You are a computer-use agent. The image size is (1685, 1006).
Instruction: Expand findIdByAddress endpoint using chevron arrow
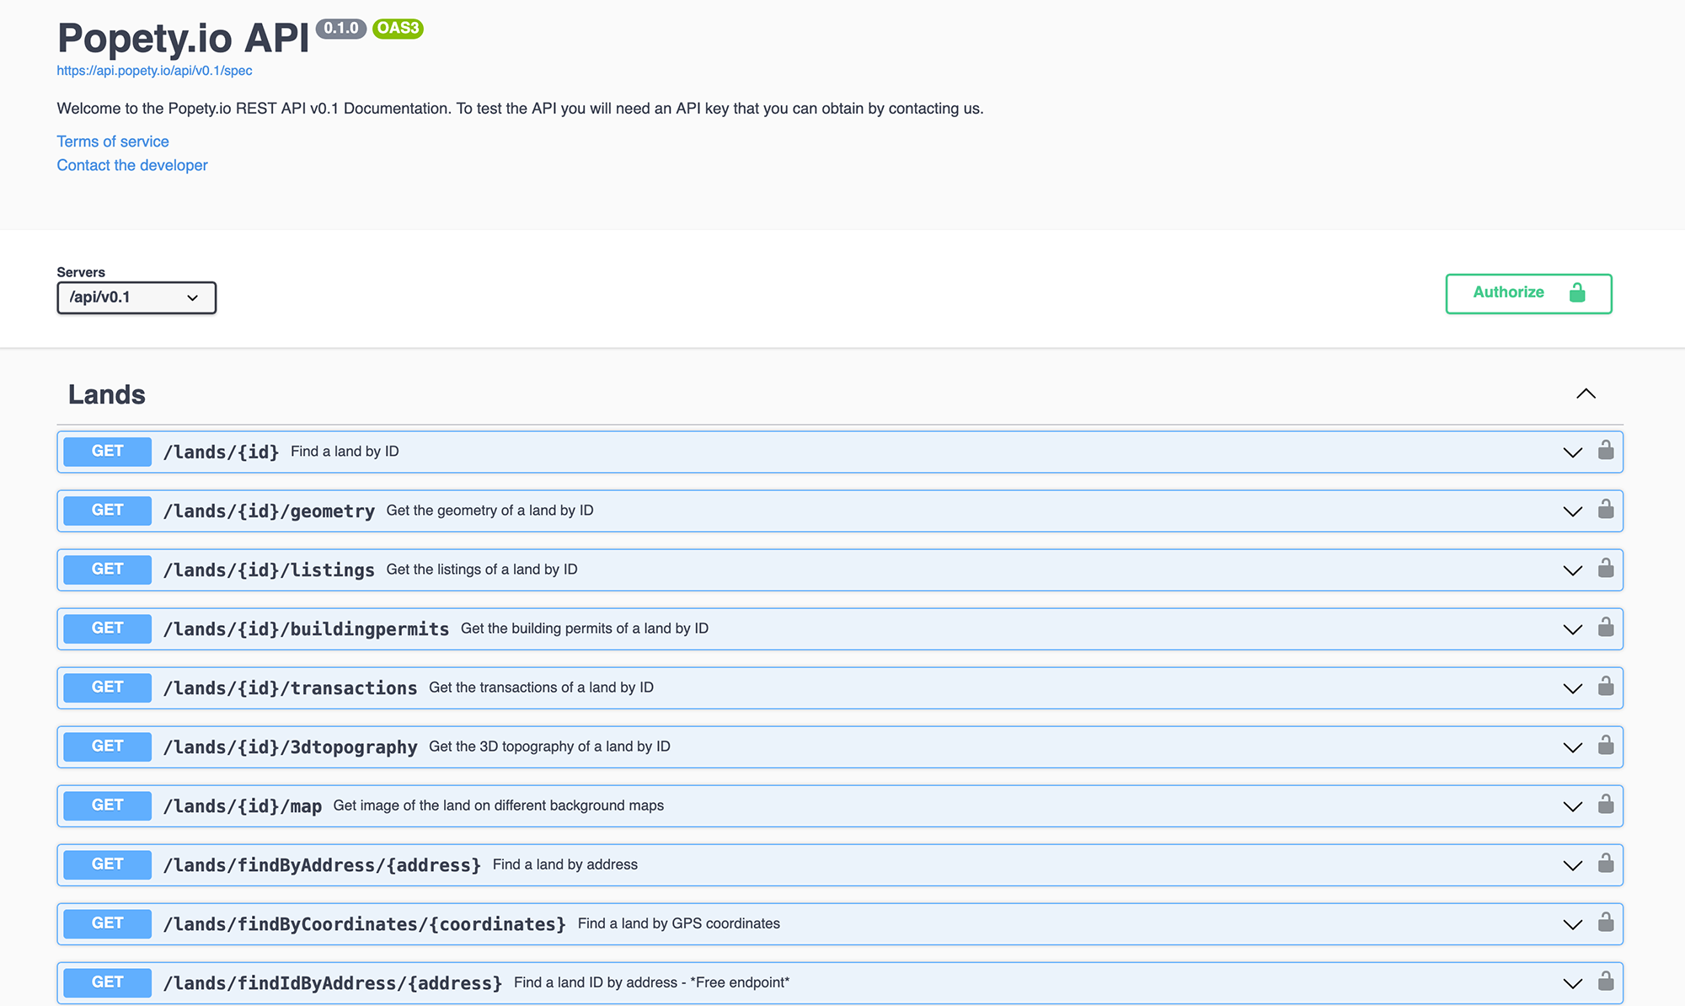tap(1572, 983)
